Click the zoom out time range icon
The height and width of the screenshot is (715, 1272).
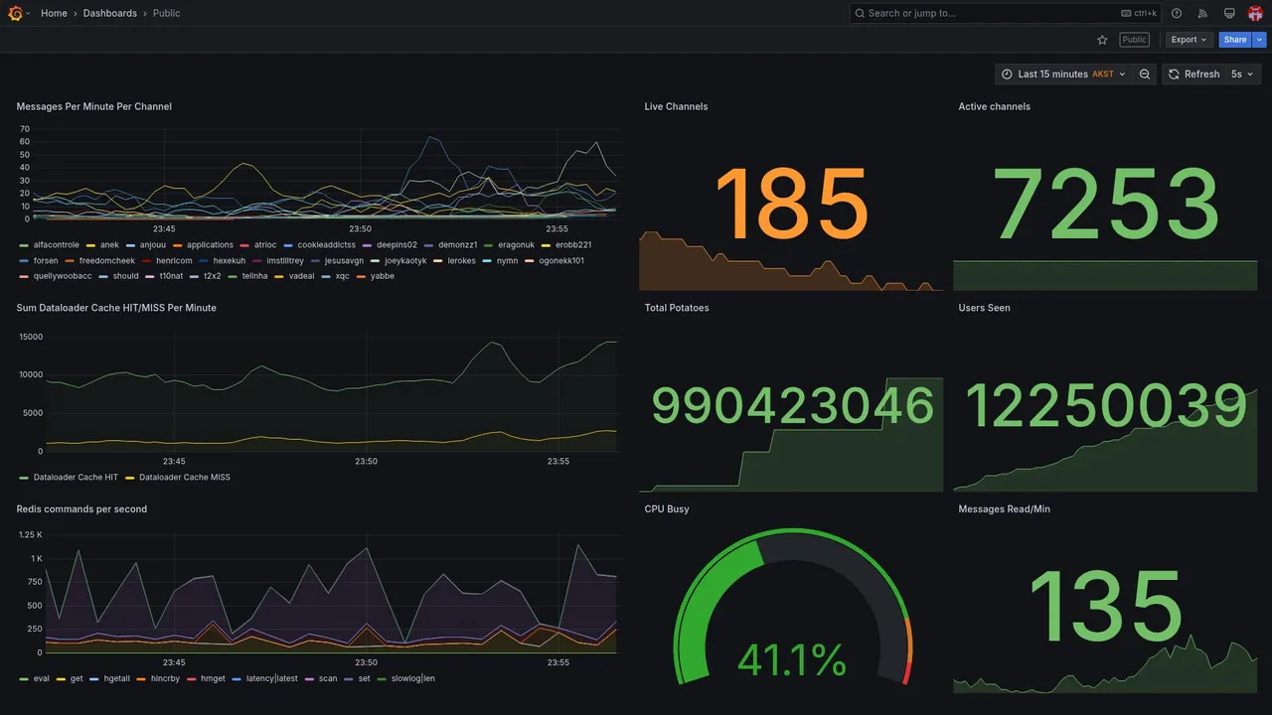tap(1145, 74)
